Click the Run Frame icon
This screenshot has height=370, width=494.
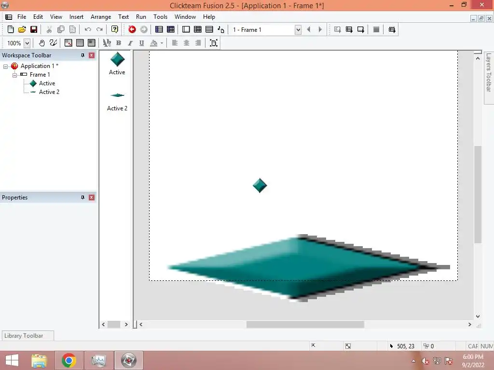361,29
